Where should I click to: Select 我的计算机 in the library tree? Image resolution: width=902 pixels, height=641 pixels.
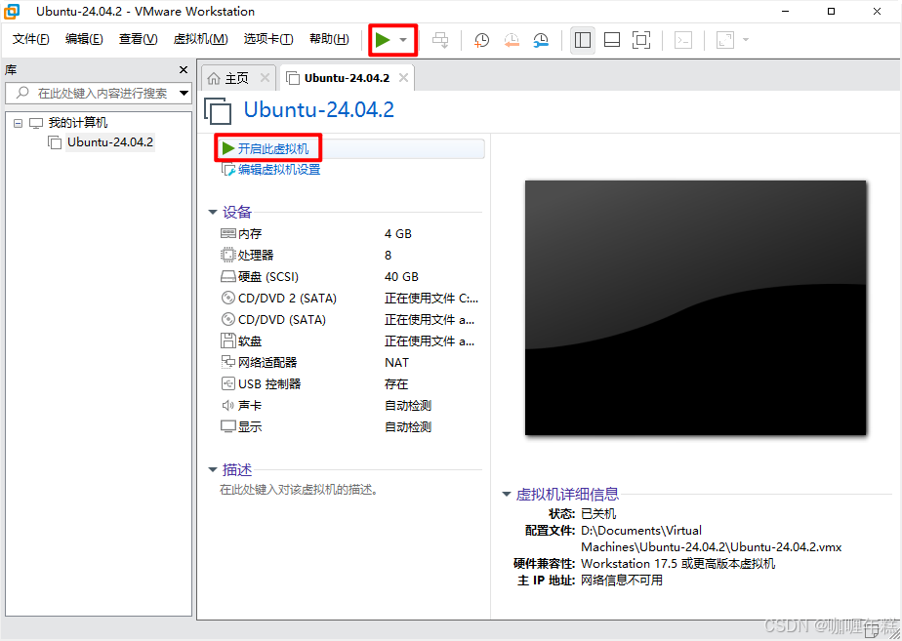(x=78, y=123)
